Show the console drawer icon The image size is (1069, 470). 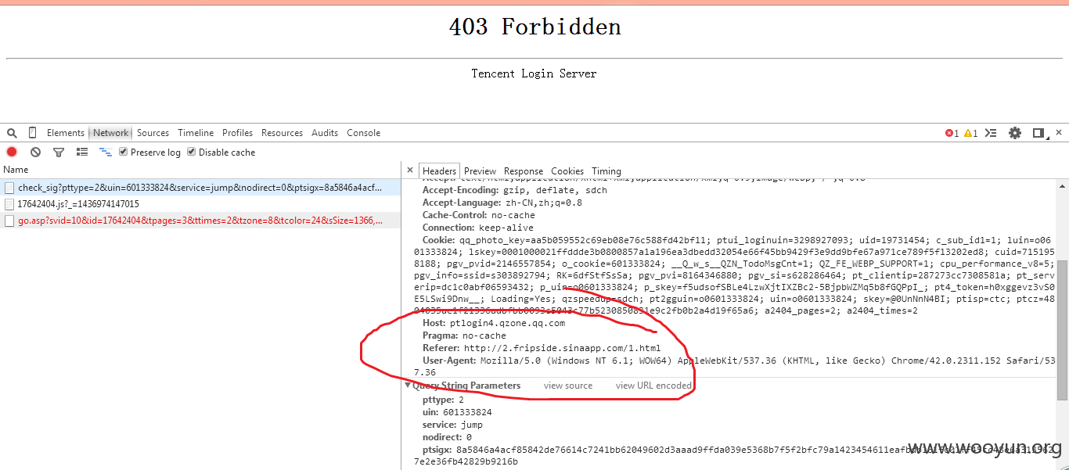pos(991,133)
